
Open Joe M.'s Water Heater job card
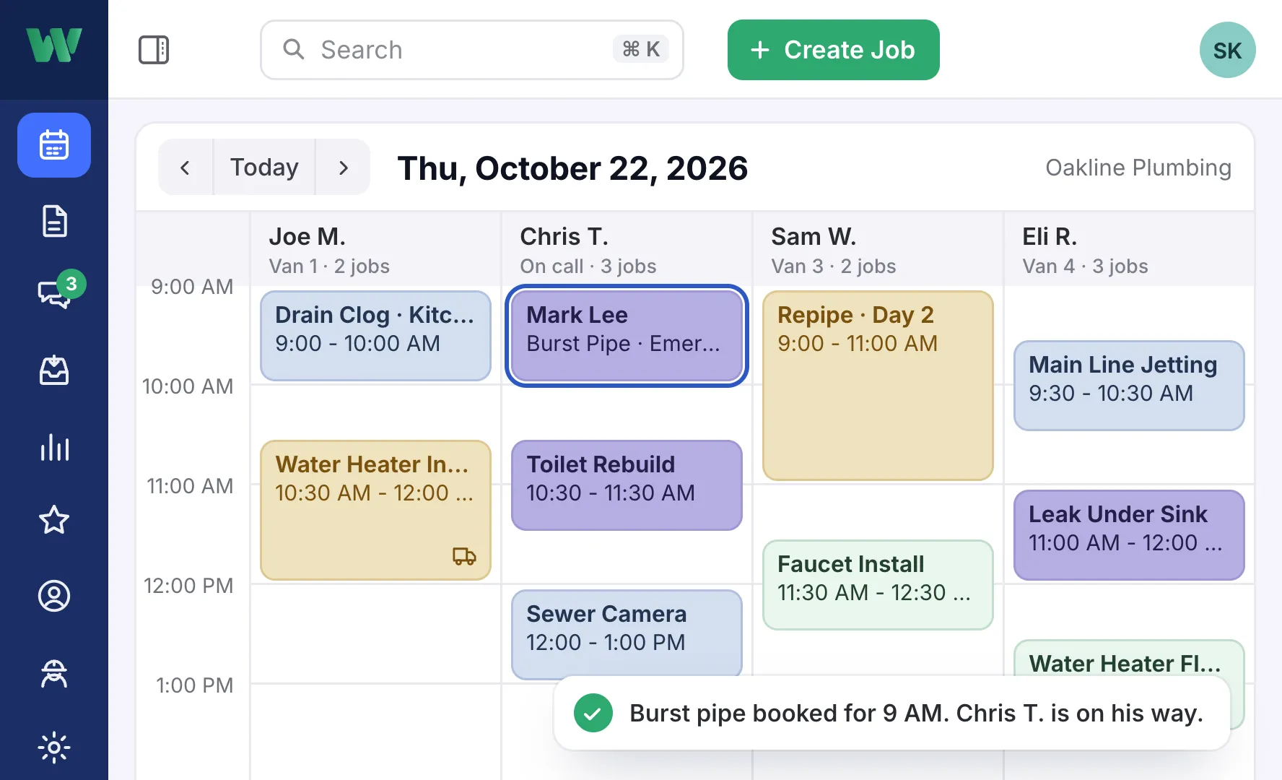[375, 510]
